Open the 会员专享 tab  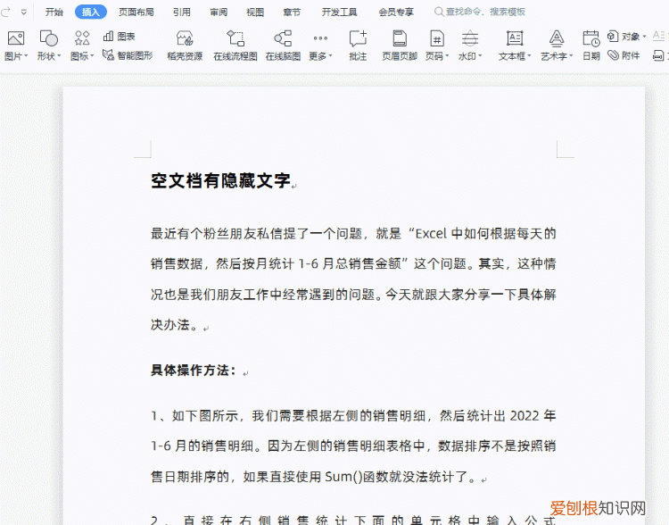click(x=396, y=12)
